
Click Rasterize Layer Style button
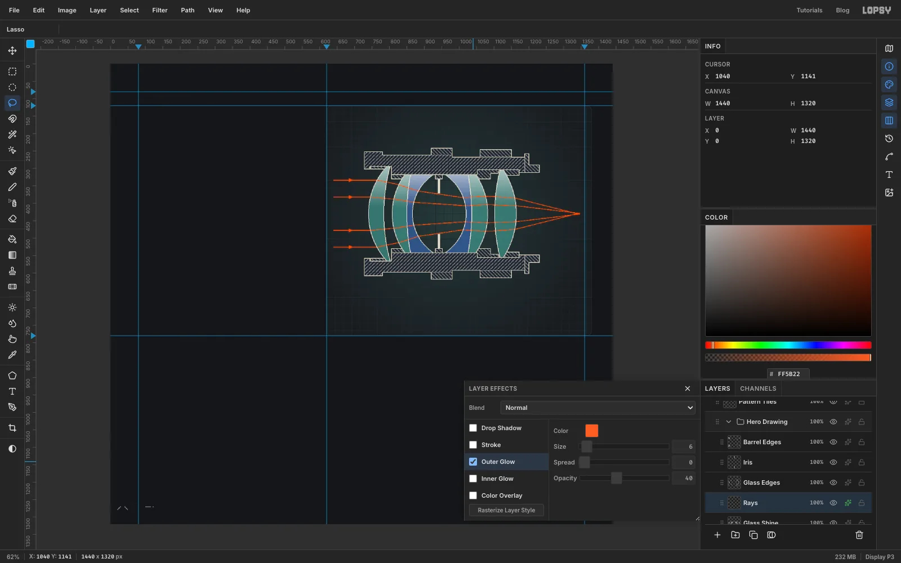point(506,510)
